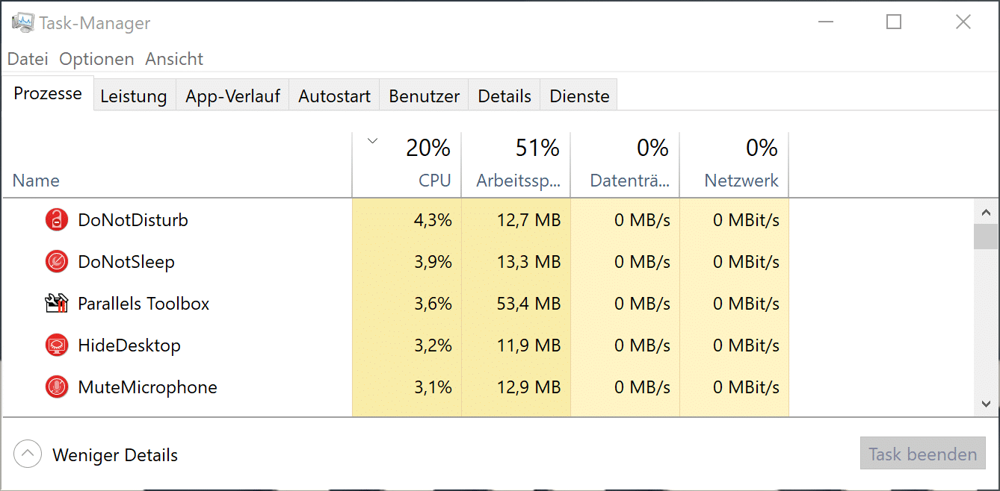1000x491 pixels.
Task: Click the Task-Manager title bar icon
Action: [x=22, y=23]
